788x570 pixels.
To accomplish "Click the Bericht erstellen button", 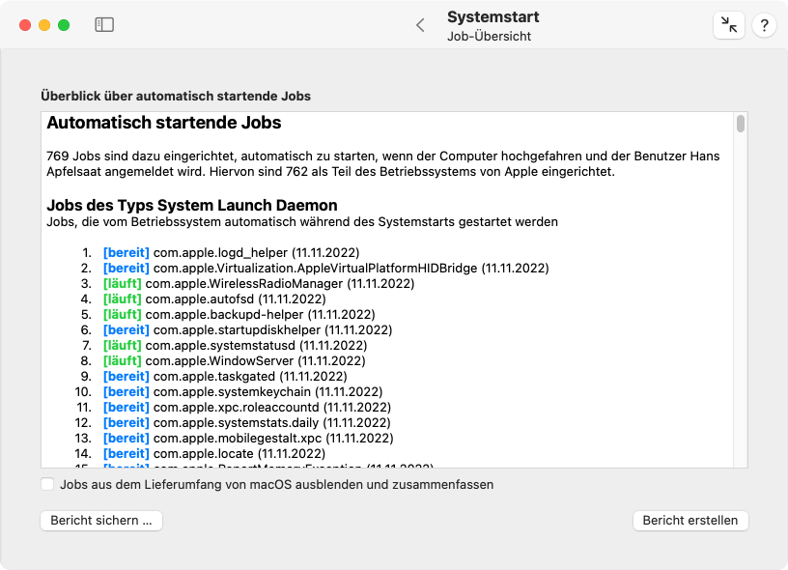I will (690, 520).
